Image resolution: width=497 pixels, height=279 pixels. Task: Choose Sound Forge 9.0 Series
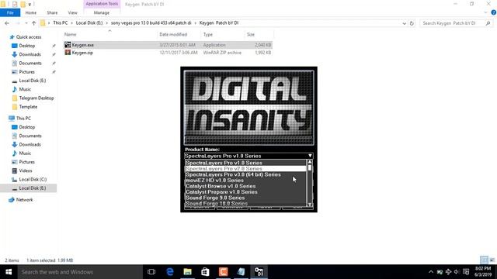click(245, 198)
